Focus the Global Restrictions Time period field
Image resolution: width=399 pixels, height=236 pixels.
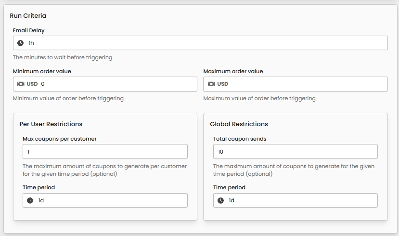pyautogui.click(x=301, y=200)
